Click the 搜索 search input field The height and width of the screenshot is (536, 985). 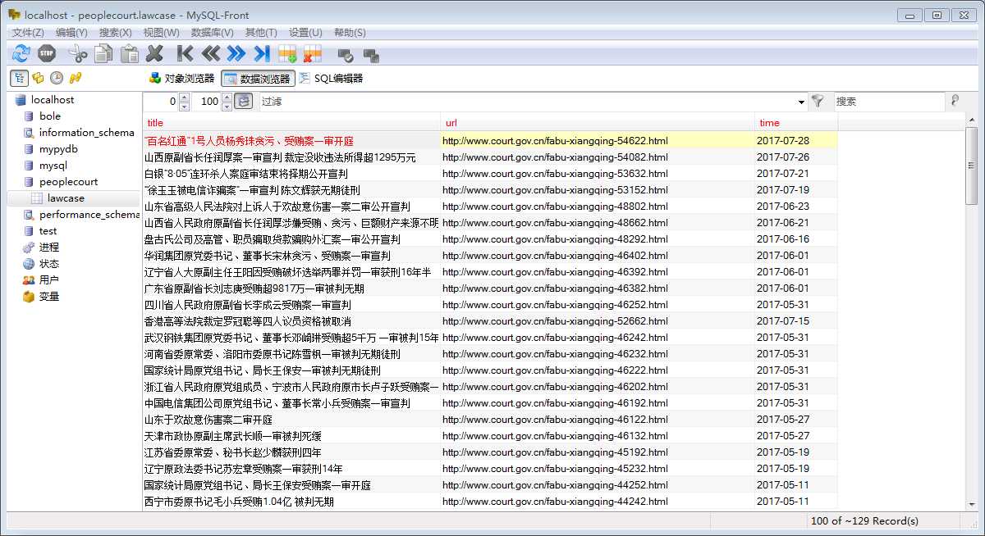(889, 102)
